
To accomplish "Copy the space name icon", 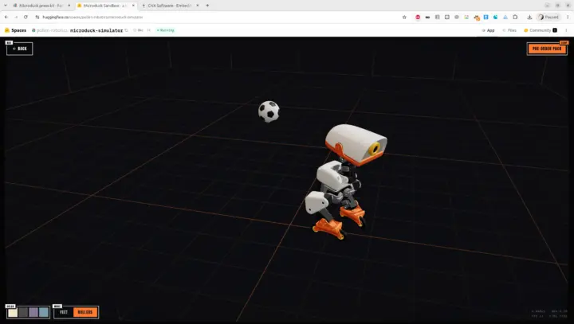I will tap(126, 30).
